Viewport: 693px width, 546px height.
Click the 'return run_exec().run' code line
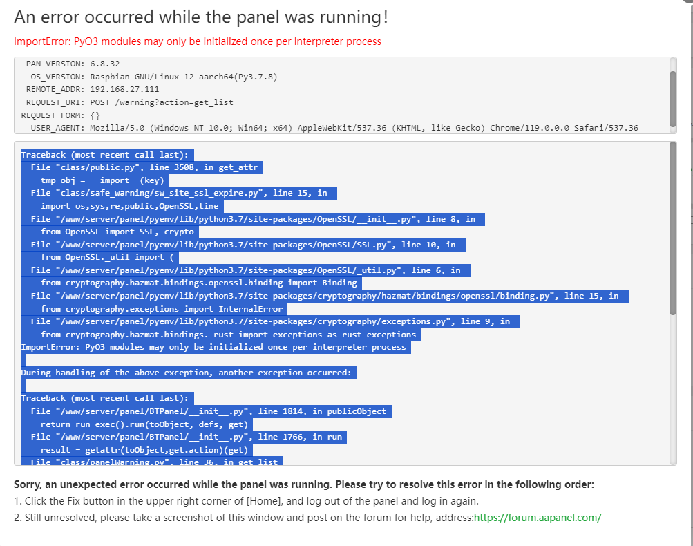(144, 424)
